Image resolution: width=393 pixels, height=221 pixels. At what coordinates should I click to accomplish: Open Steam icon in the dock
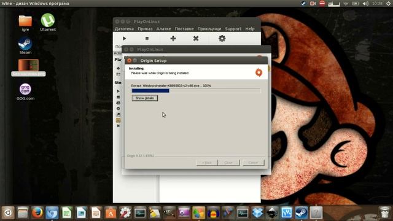[302, 213]
